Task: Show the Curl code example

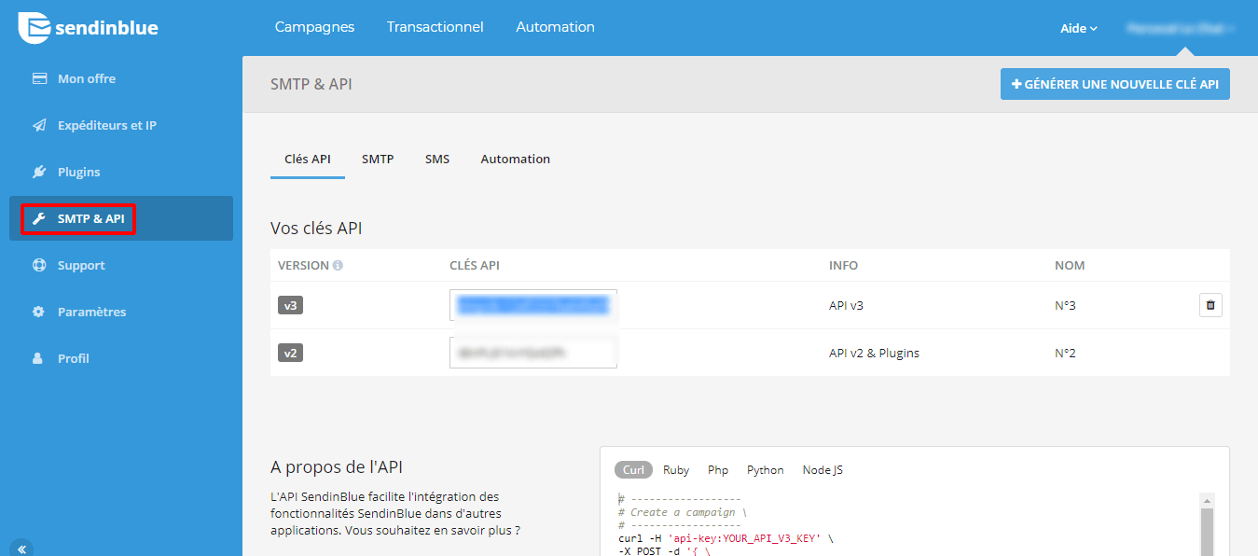Action: click(x=633, y=470)
